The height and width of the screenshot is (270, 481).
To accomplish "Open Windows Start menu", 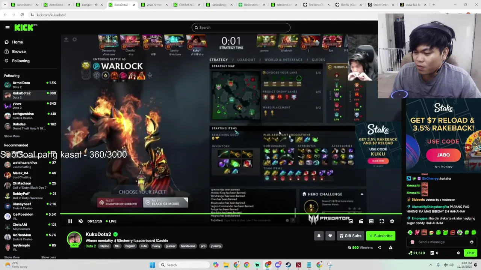I will click(x=152, y=265).
